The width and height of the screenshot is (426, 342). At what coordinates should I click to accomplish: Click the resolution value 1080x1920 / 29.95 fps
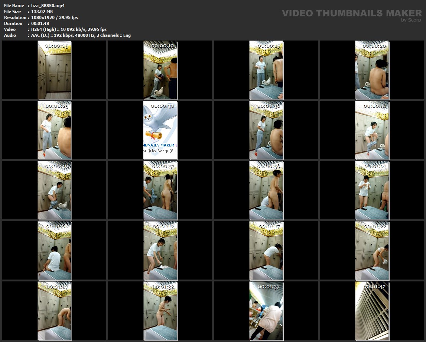tap(54, 17)
